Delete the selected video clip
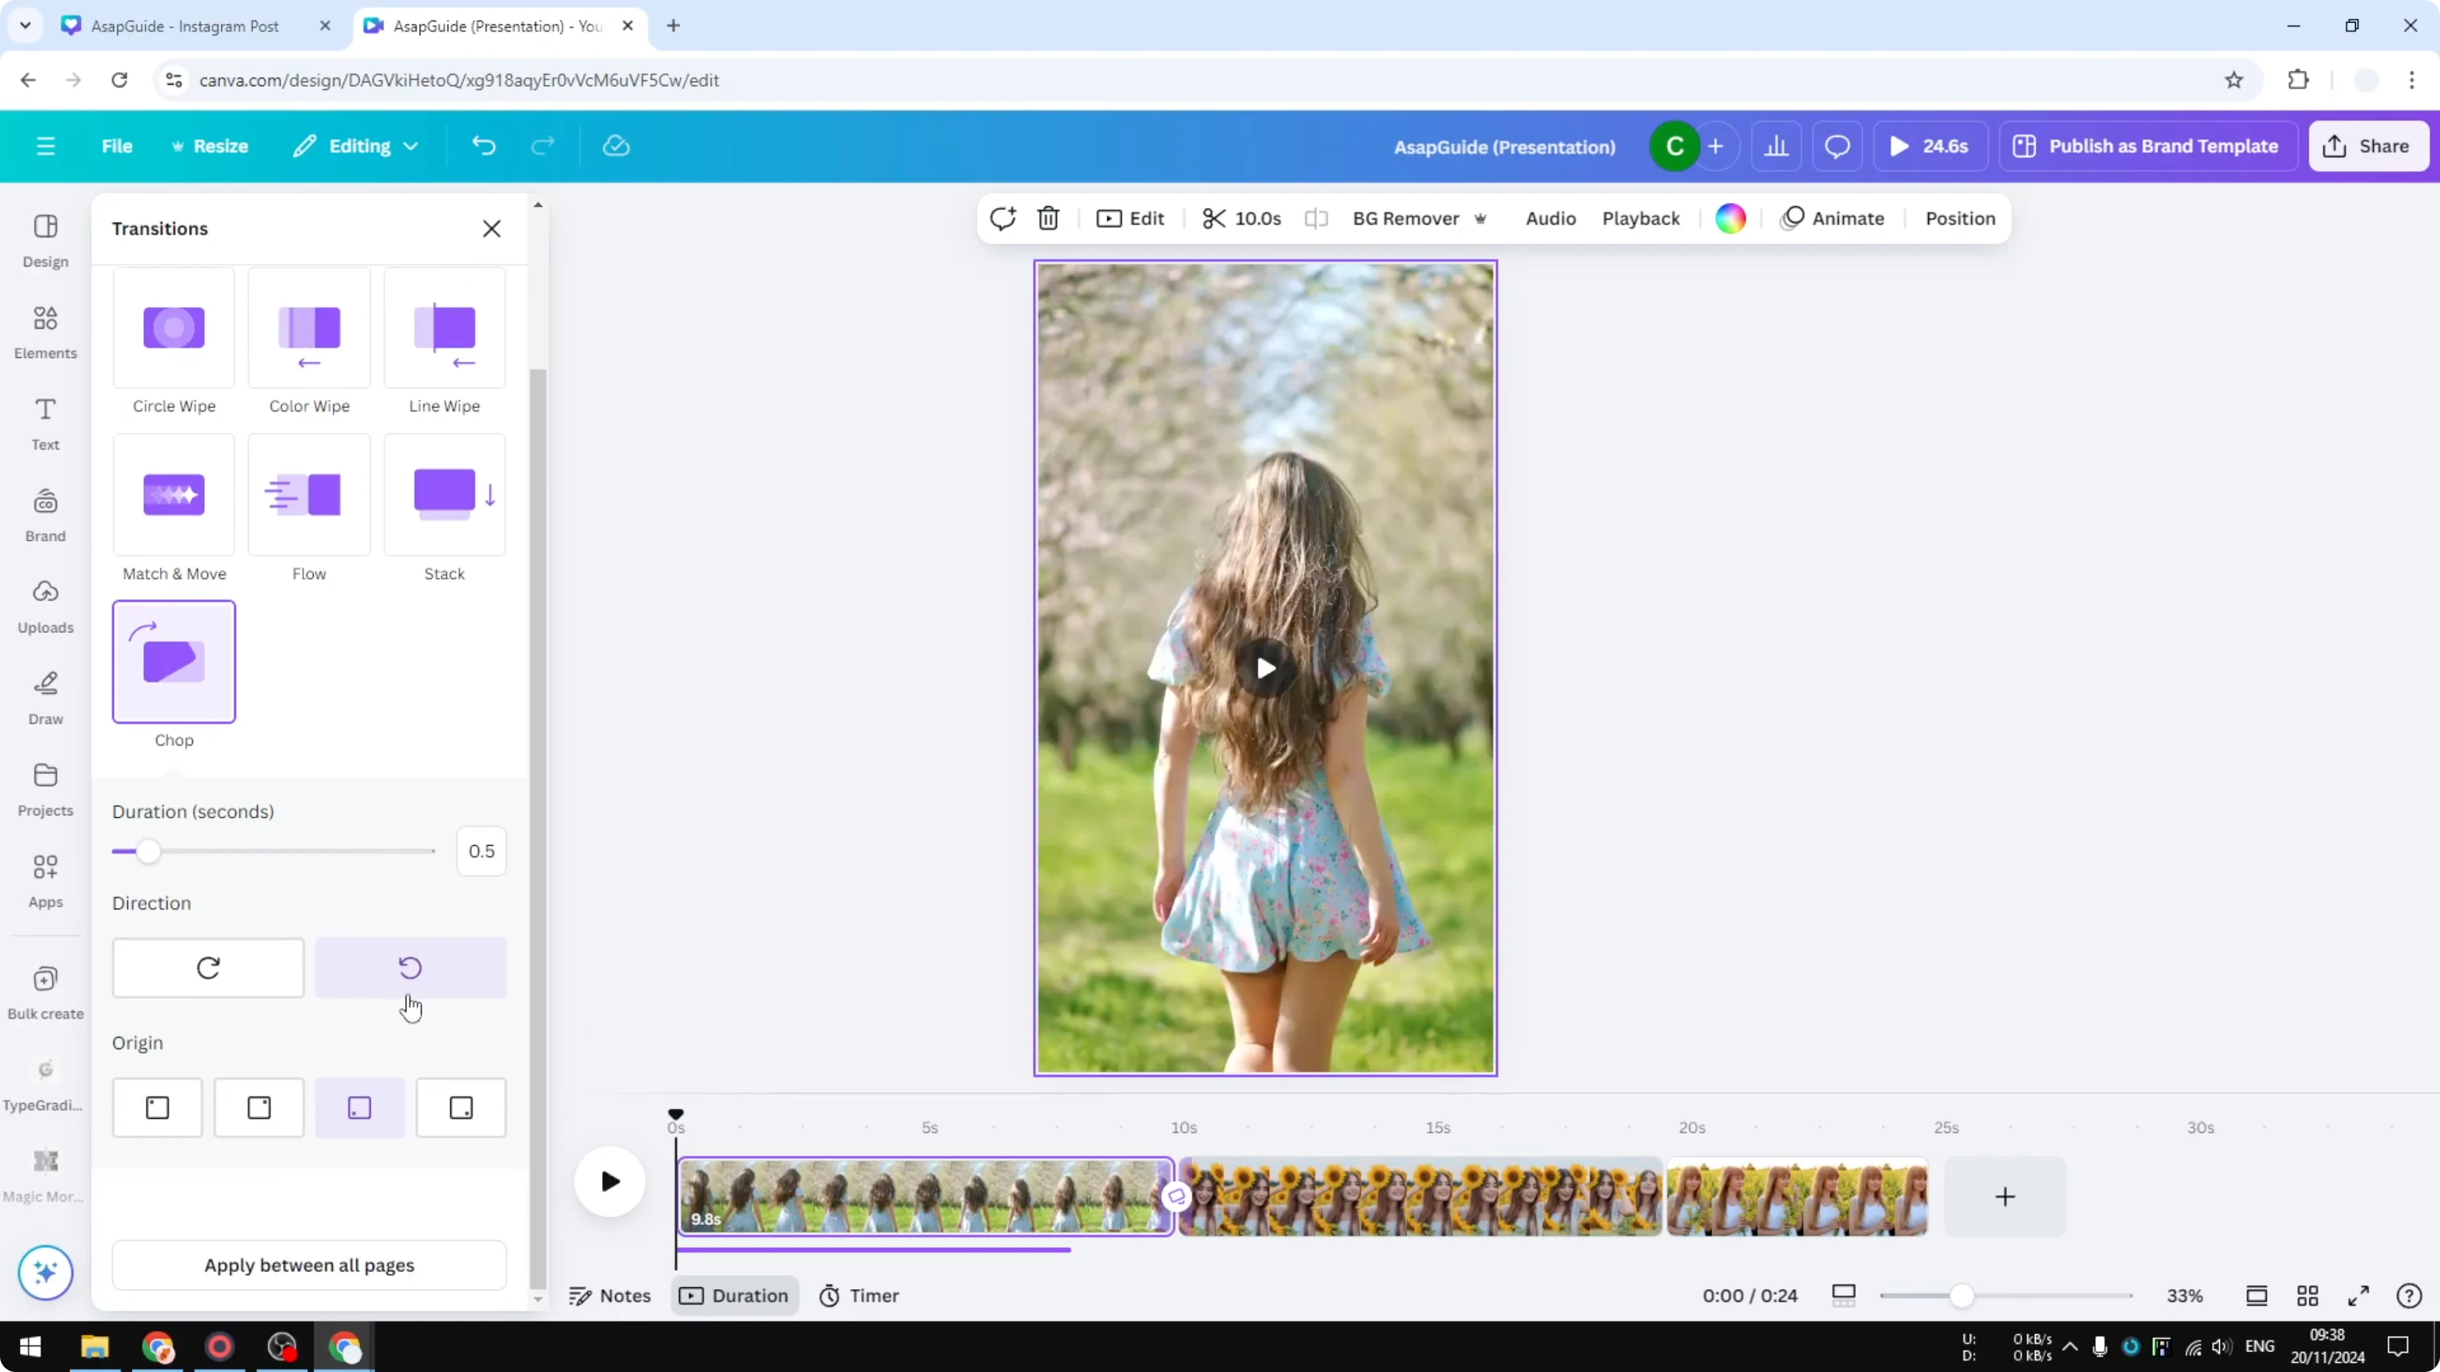The width and height of the screenshot is (2440, 1372). [x=1048, y=218]
